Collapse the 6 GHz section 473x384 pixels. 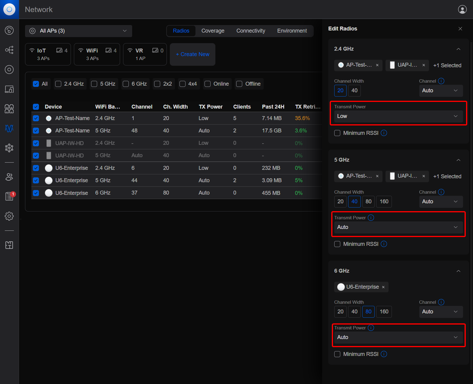pyautogui.click(x=459, y=271)
